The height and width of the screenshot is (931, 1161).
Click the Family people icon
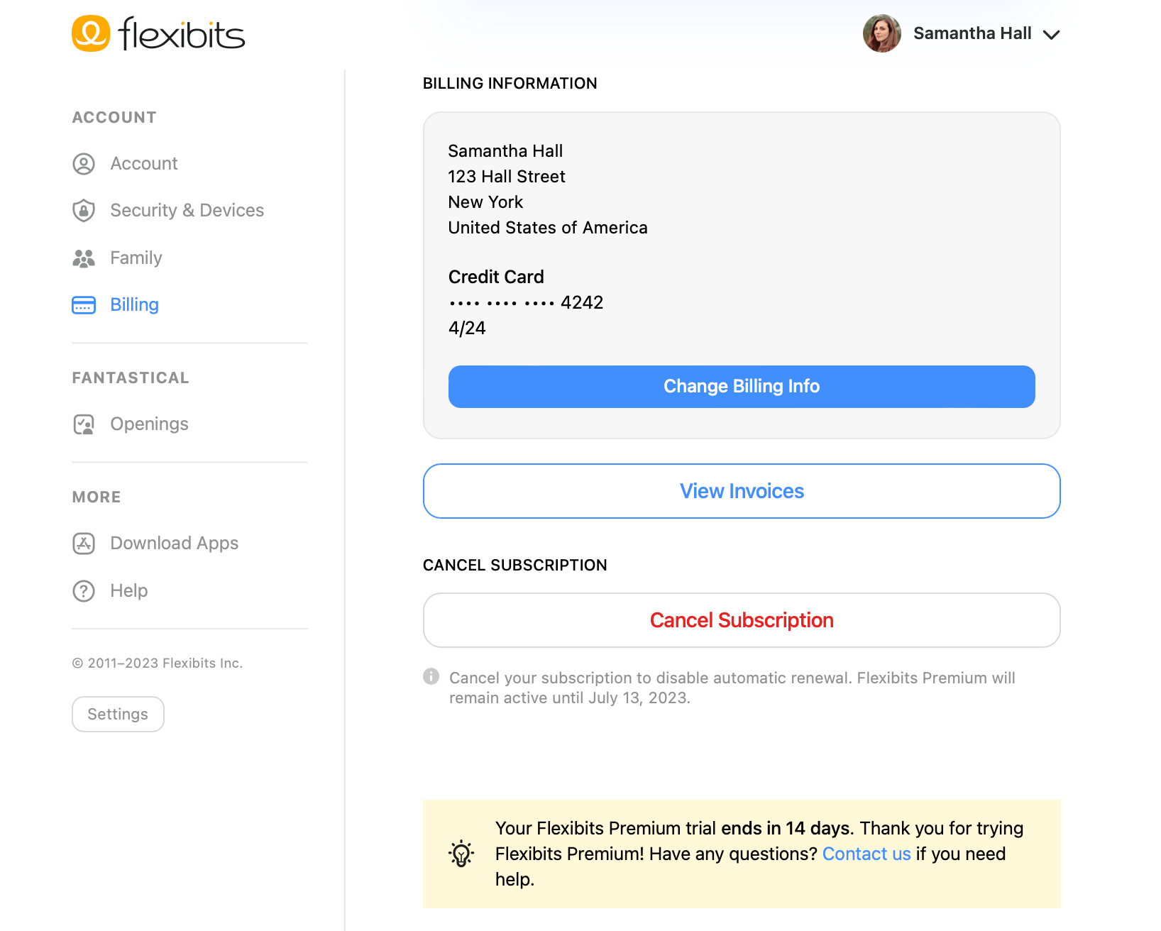(x=84, y=258)
